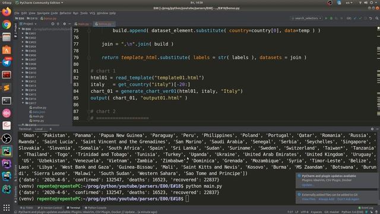Click Don't Ask Again notification link

348,199
